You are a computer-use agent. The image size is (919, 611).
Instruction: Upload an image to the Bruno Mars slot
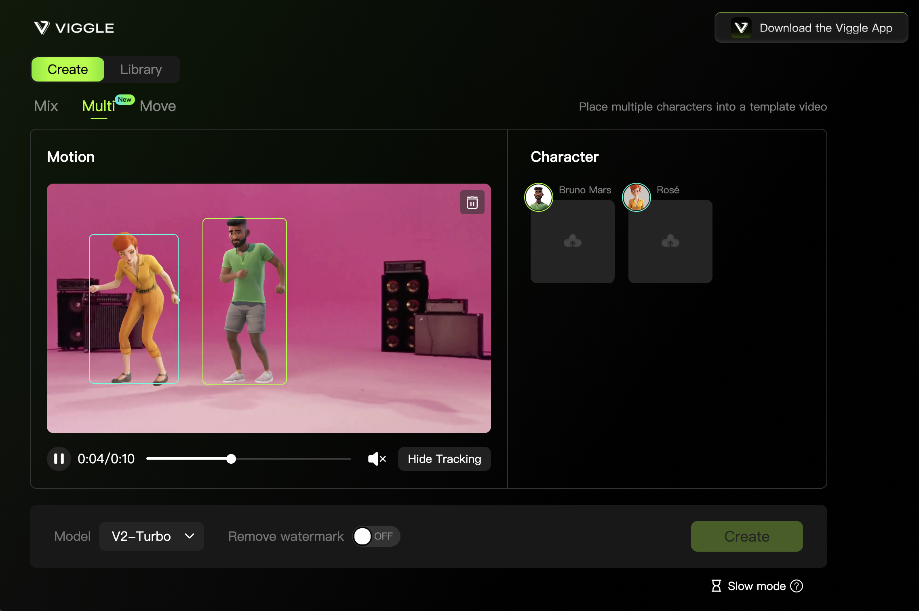pos(572,241)
